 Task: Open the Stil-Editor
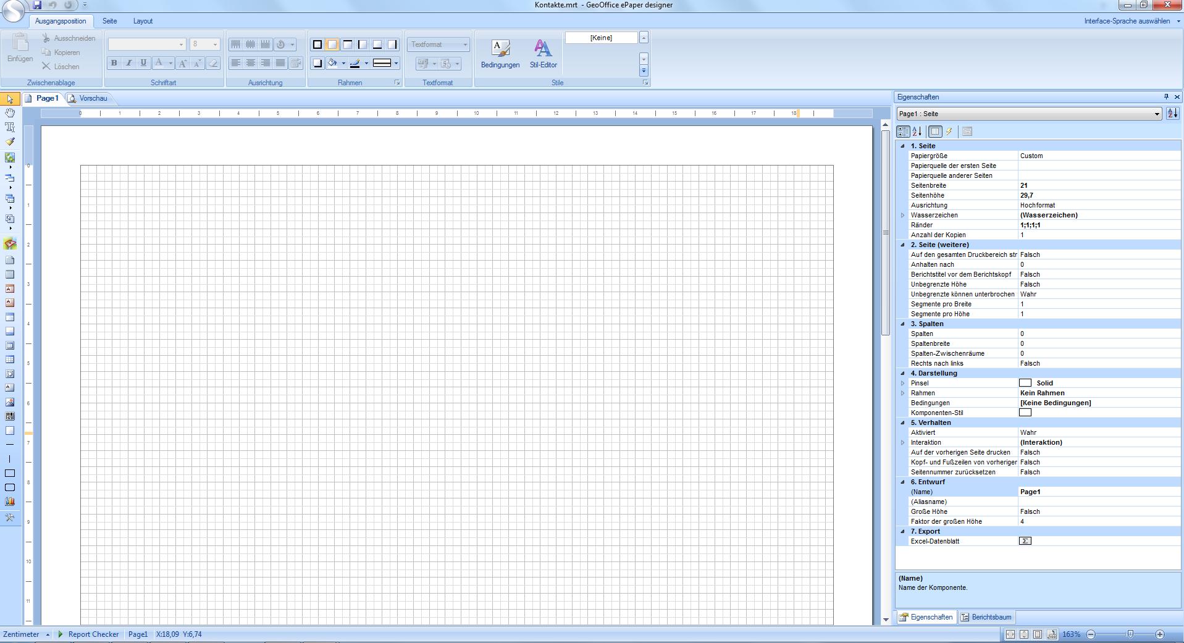543,54
